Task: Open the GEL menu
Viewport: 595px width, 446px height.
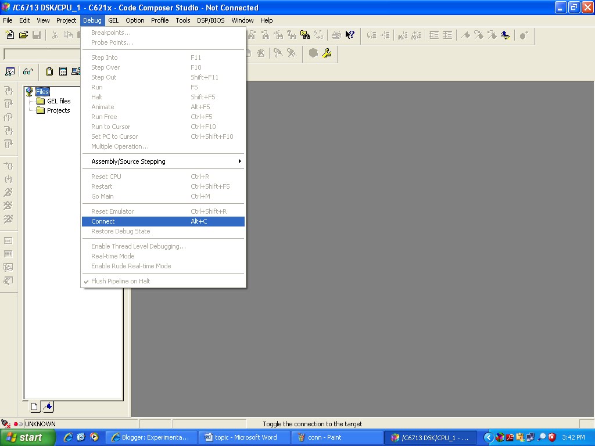Action: (x=113, y=20)
